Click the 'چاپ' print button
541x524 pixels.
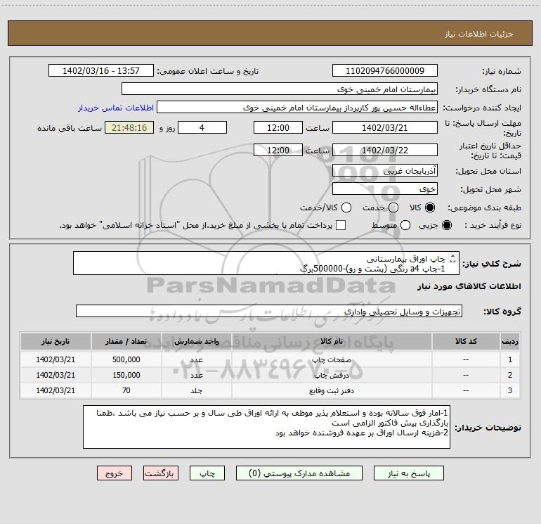tap(207, 473)
